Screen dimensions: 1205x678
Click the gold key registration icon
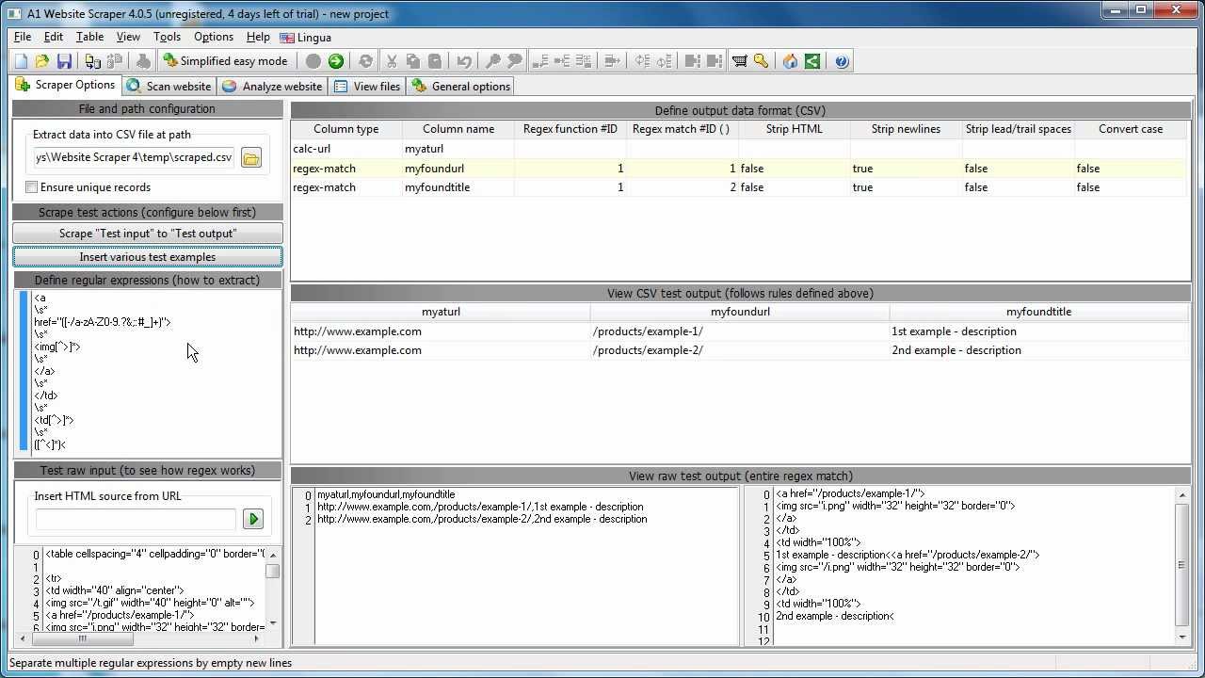[761, 61]
